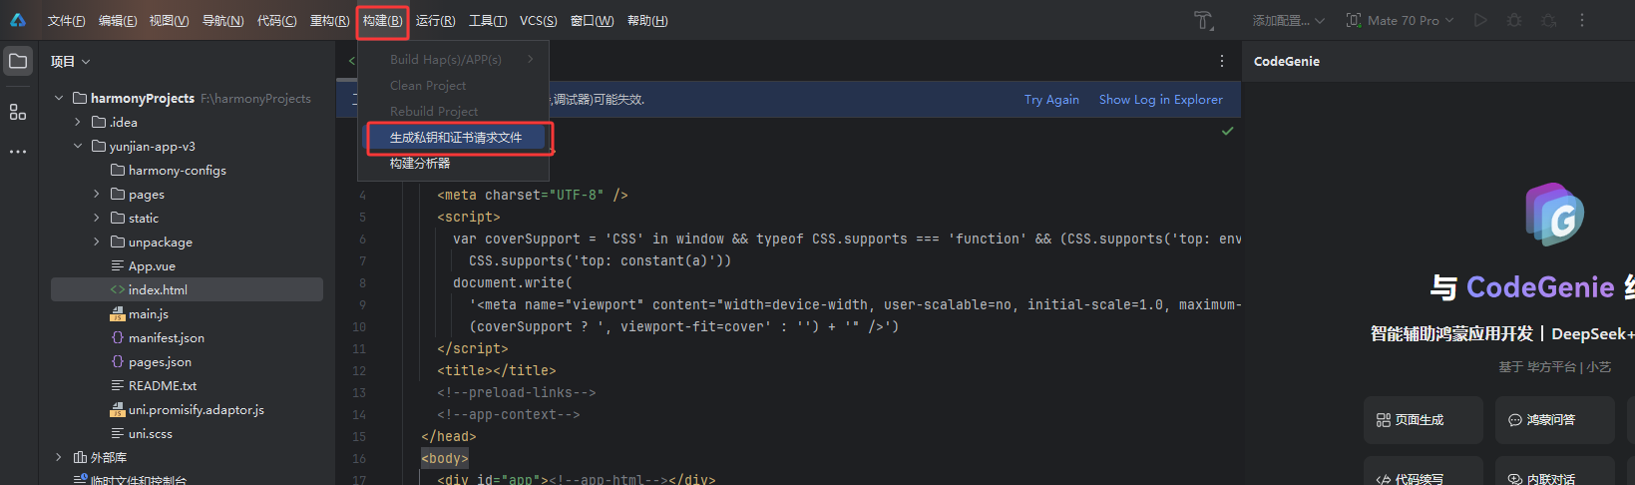
Task: Click the <title></title> line in editor
Action: 497,370
